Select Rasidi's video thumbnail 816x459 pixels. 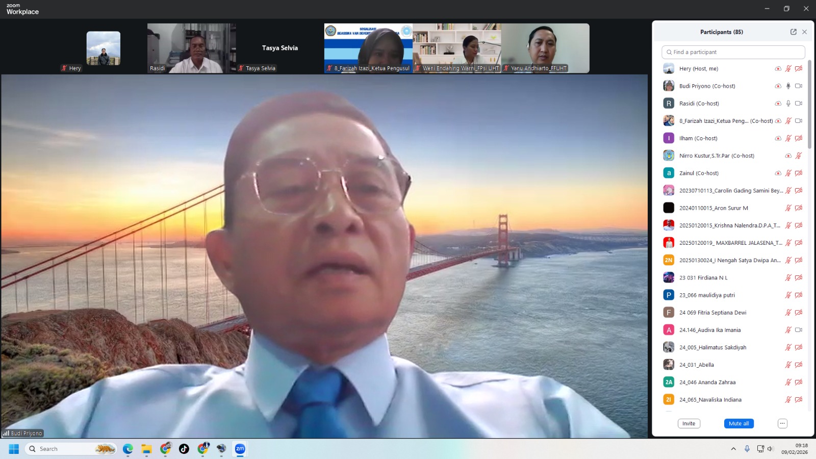(191, 48)
